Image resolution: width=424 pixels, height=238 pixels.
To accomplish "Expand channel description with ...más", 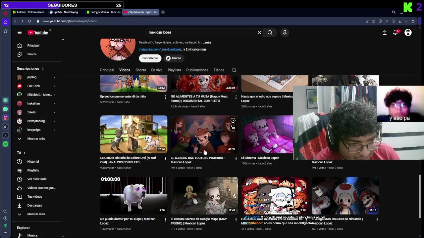I will pos(207,42).
